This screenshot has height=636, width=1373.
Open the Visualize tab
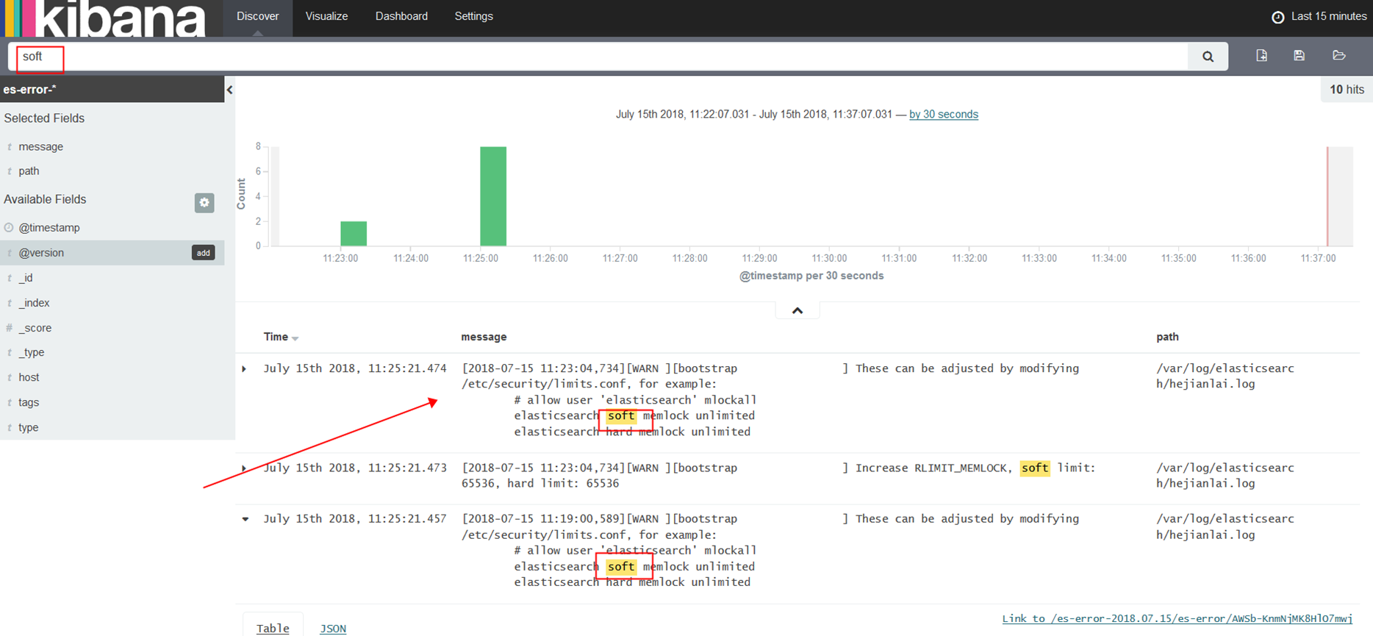pyautogui.click(x=326, y=16)
